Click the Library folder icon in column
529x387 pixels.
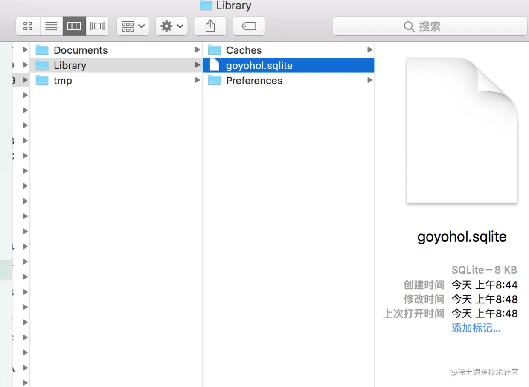pyautogui.click(x=42, y=65)
